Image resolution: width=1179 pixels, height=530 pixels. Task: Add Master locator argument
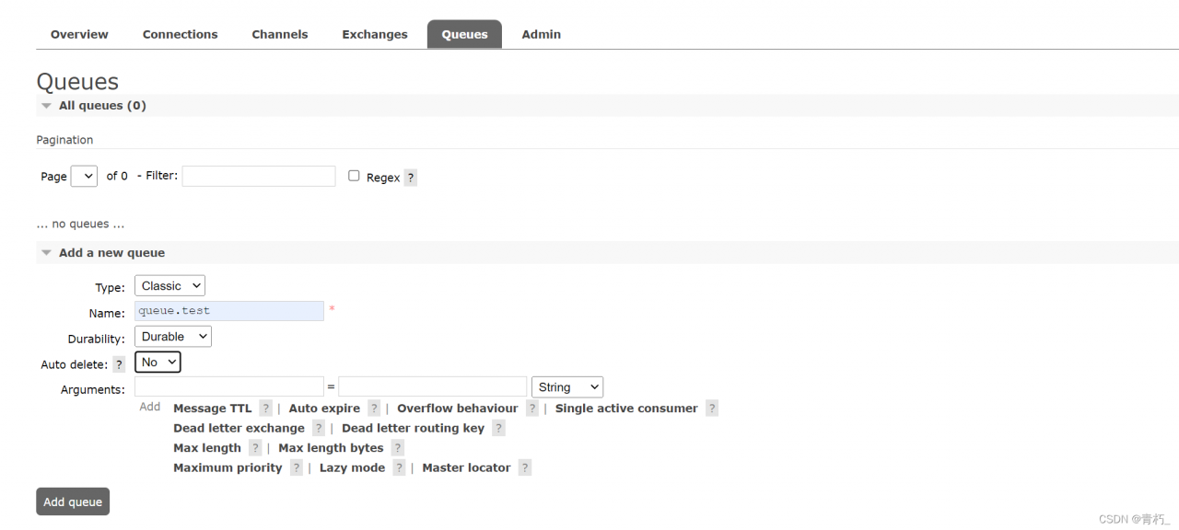coord(466,467)
